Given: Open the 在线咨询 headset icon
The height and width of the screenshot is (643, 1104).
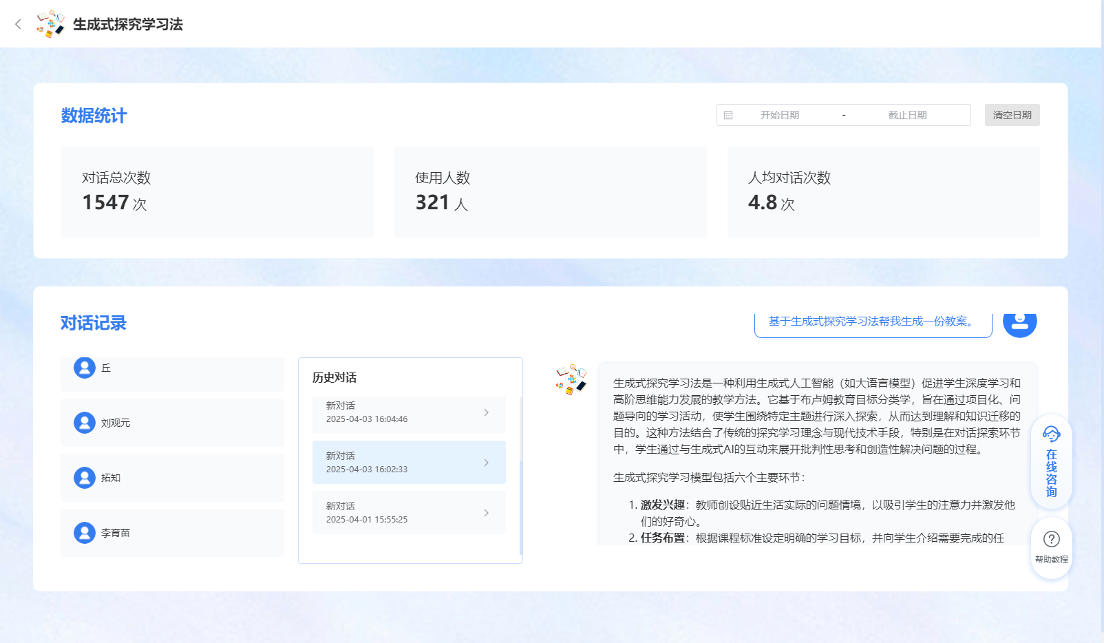Looking at the screenshot, I should coord(1051,434).
